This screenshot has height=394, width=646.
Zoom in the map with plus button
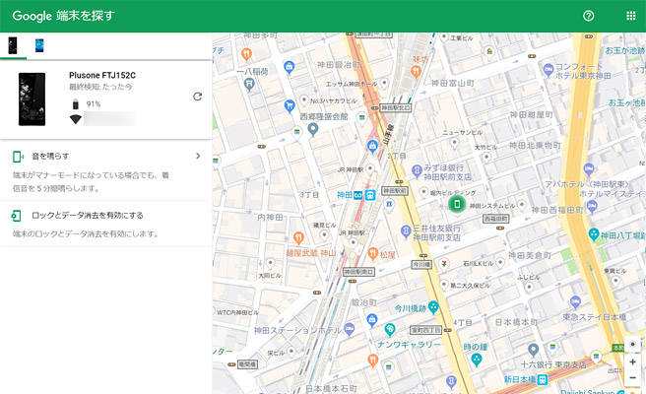coord(633,361)
